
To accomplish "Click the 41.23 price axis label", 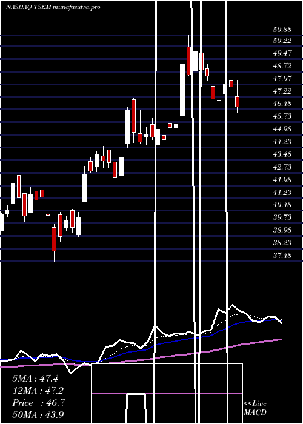I will 282,192.
